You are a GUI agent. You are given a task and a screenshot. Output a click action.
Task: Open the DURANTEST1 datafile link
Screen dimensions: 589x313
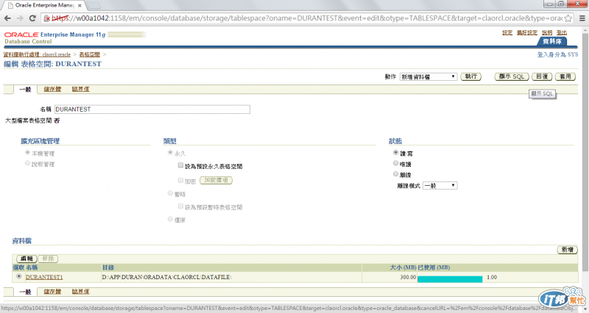(x=44, y=277)
